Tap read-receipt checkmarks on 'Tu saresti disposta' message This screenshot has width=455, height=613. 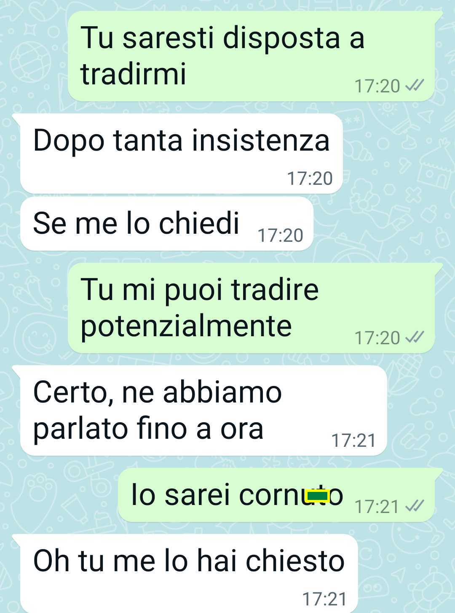click(x=414, y=86)
